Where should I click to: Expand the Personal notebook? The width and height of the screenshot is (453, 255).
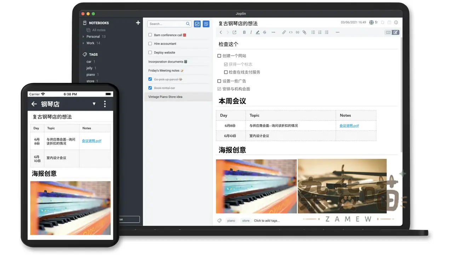(x=84, y=36)
